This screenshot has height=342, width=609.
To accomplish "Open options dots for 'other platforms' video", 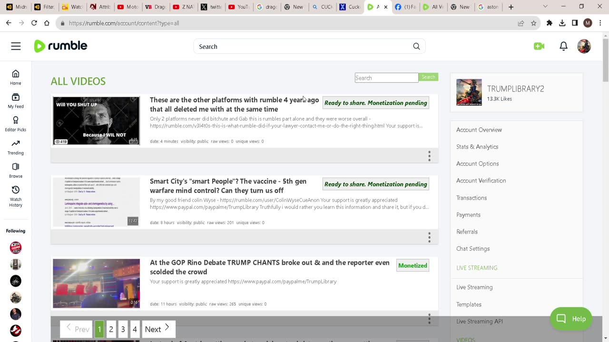I will [x=429, y=156].
